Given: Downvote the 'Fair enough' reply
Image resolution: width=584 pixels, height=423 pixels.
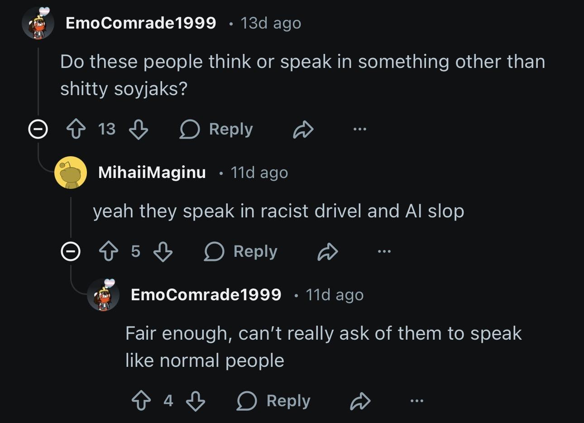Looking at the screenshot, I should [x=196, y=401].
